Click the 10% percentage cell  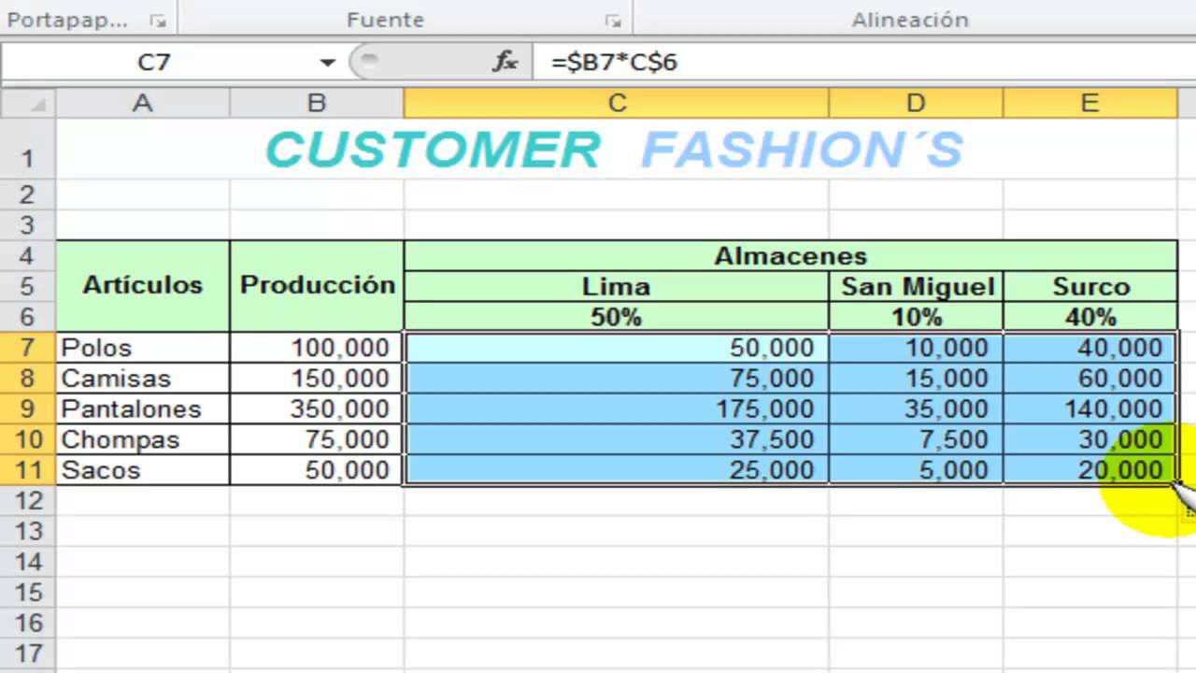click(x=916, y=317)
